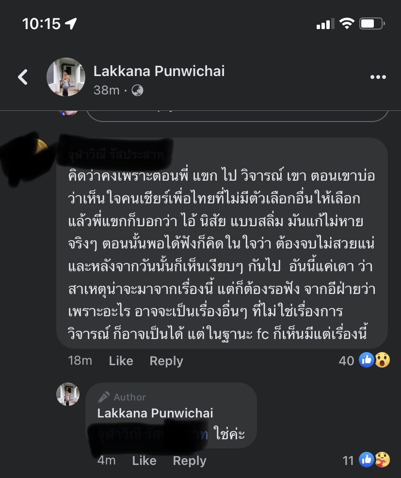Tap the care hug emoji reaction icon
The image size is (401, 478).
(382, 460)
